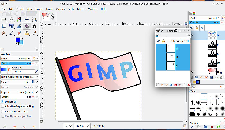
Task: Select the Clone stamp tool
Action: [x=27, y=33]
